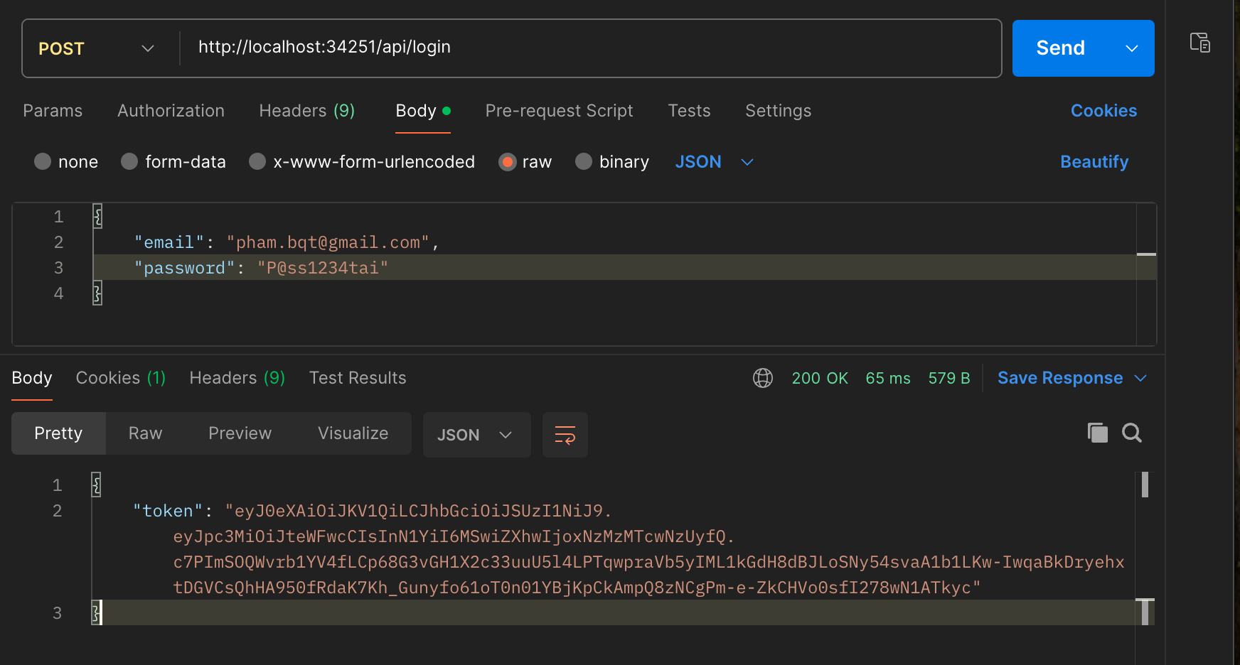Search within the response body
The width and height of the screenshot is (1240, 665).
pos(1132,433)
